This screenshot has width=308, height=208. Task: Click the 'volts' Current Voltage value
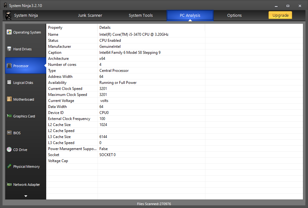point(104,101)
